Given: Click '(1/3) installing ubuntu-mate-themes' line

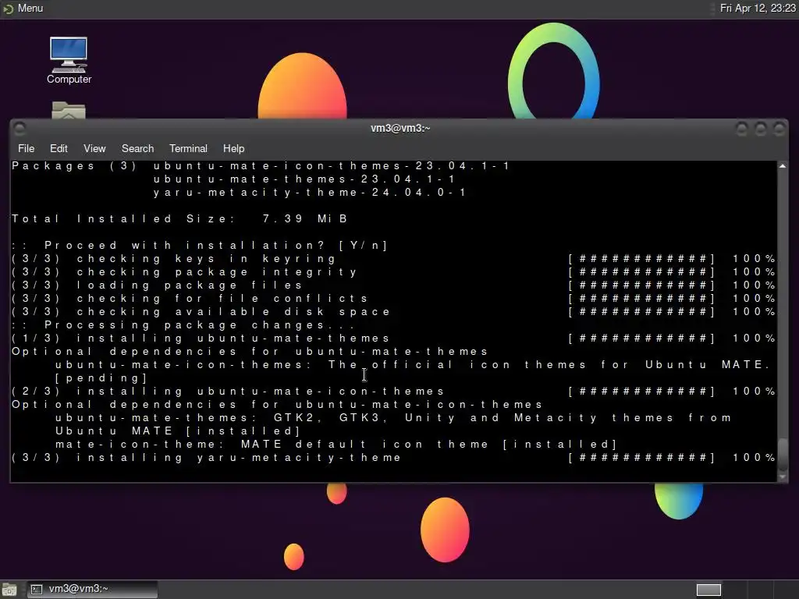Looking at the screenshot, I should point(201,338).
